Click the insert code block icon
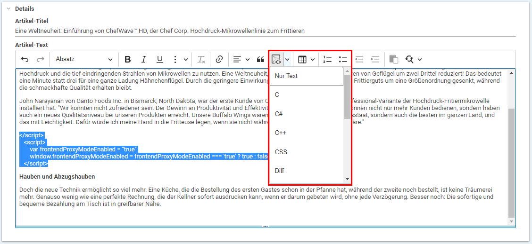Viewport: 532px width, 244px height. coord(276,60)
